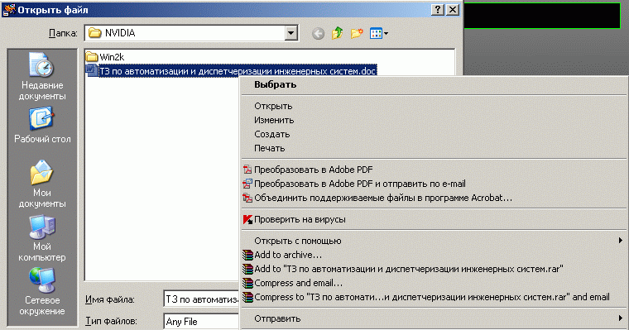Expand the Открыть с помощью submenu
Screen dimensions: 629x330
point(434,241)
